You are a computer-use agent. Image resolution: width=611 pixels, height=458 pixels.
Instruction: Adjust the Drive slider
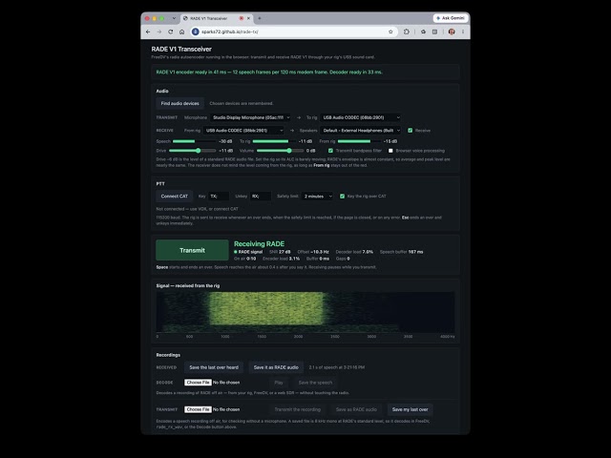[193, 151]
